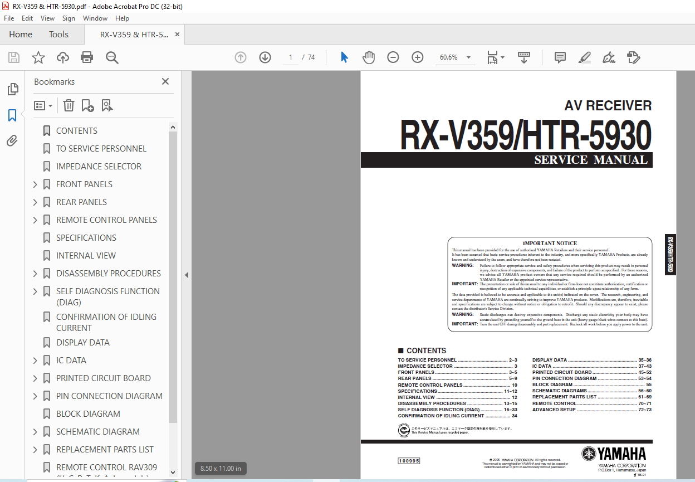
Task: Choose the Selection arrow tool
Action: [344, 57]
